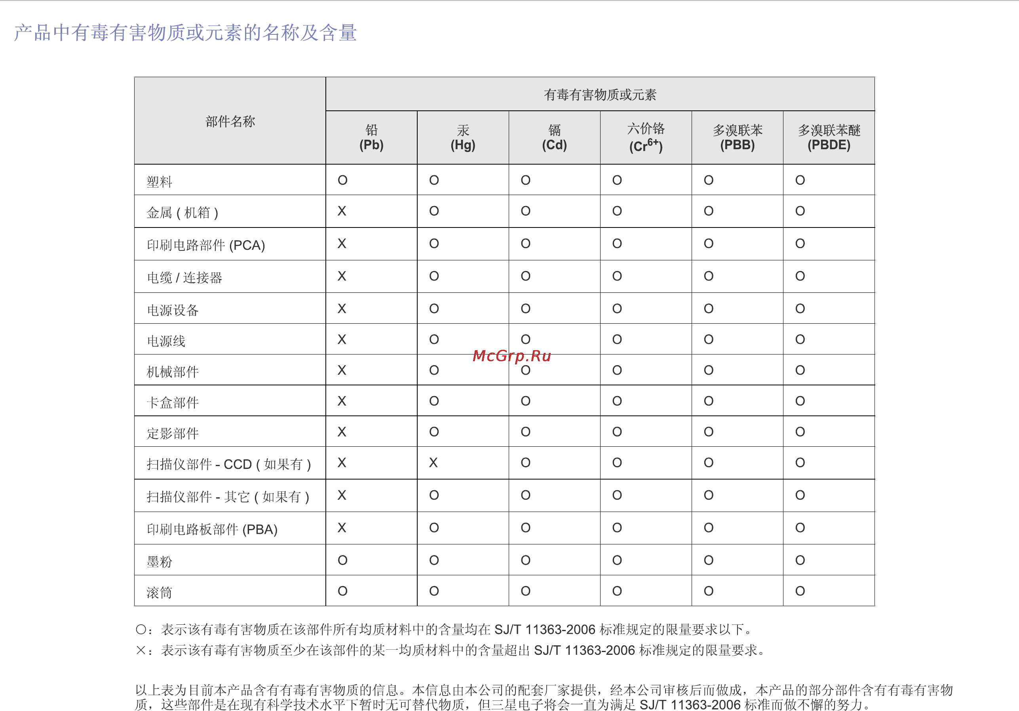Click the row label 扫描仪部件 - CCD ( 如果有 )
1019x711 pixels.
[x=229, y=465]
